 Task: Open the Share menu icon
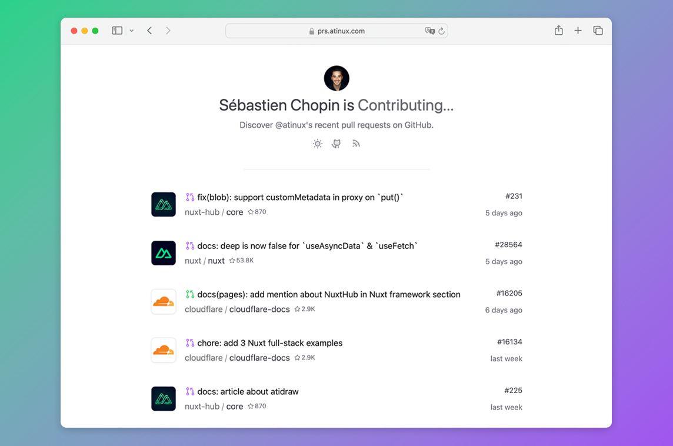pos(558,30)
